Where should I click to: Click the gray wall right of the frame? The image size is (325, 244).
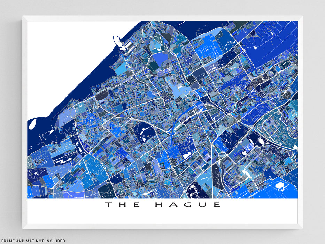coord(314,122)
